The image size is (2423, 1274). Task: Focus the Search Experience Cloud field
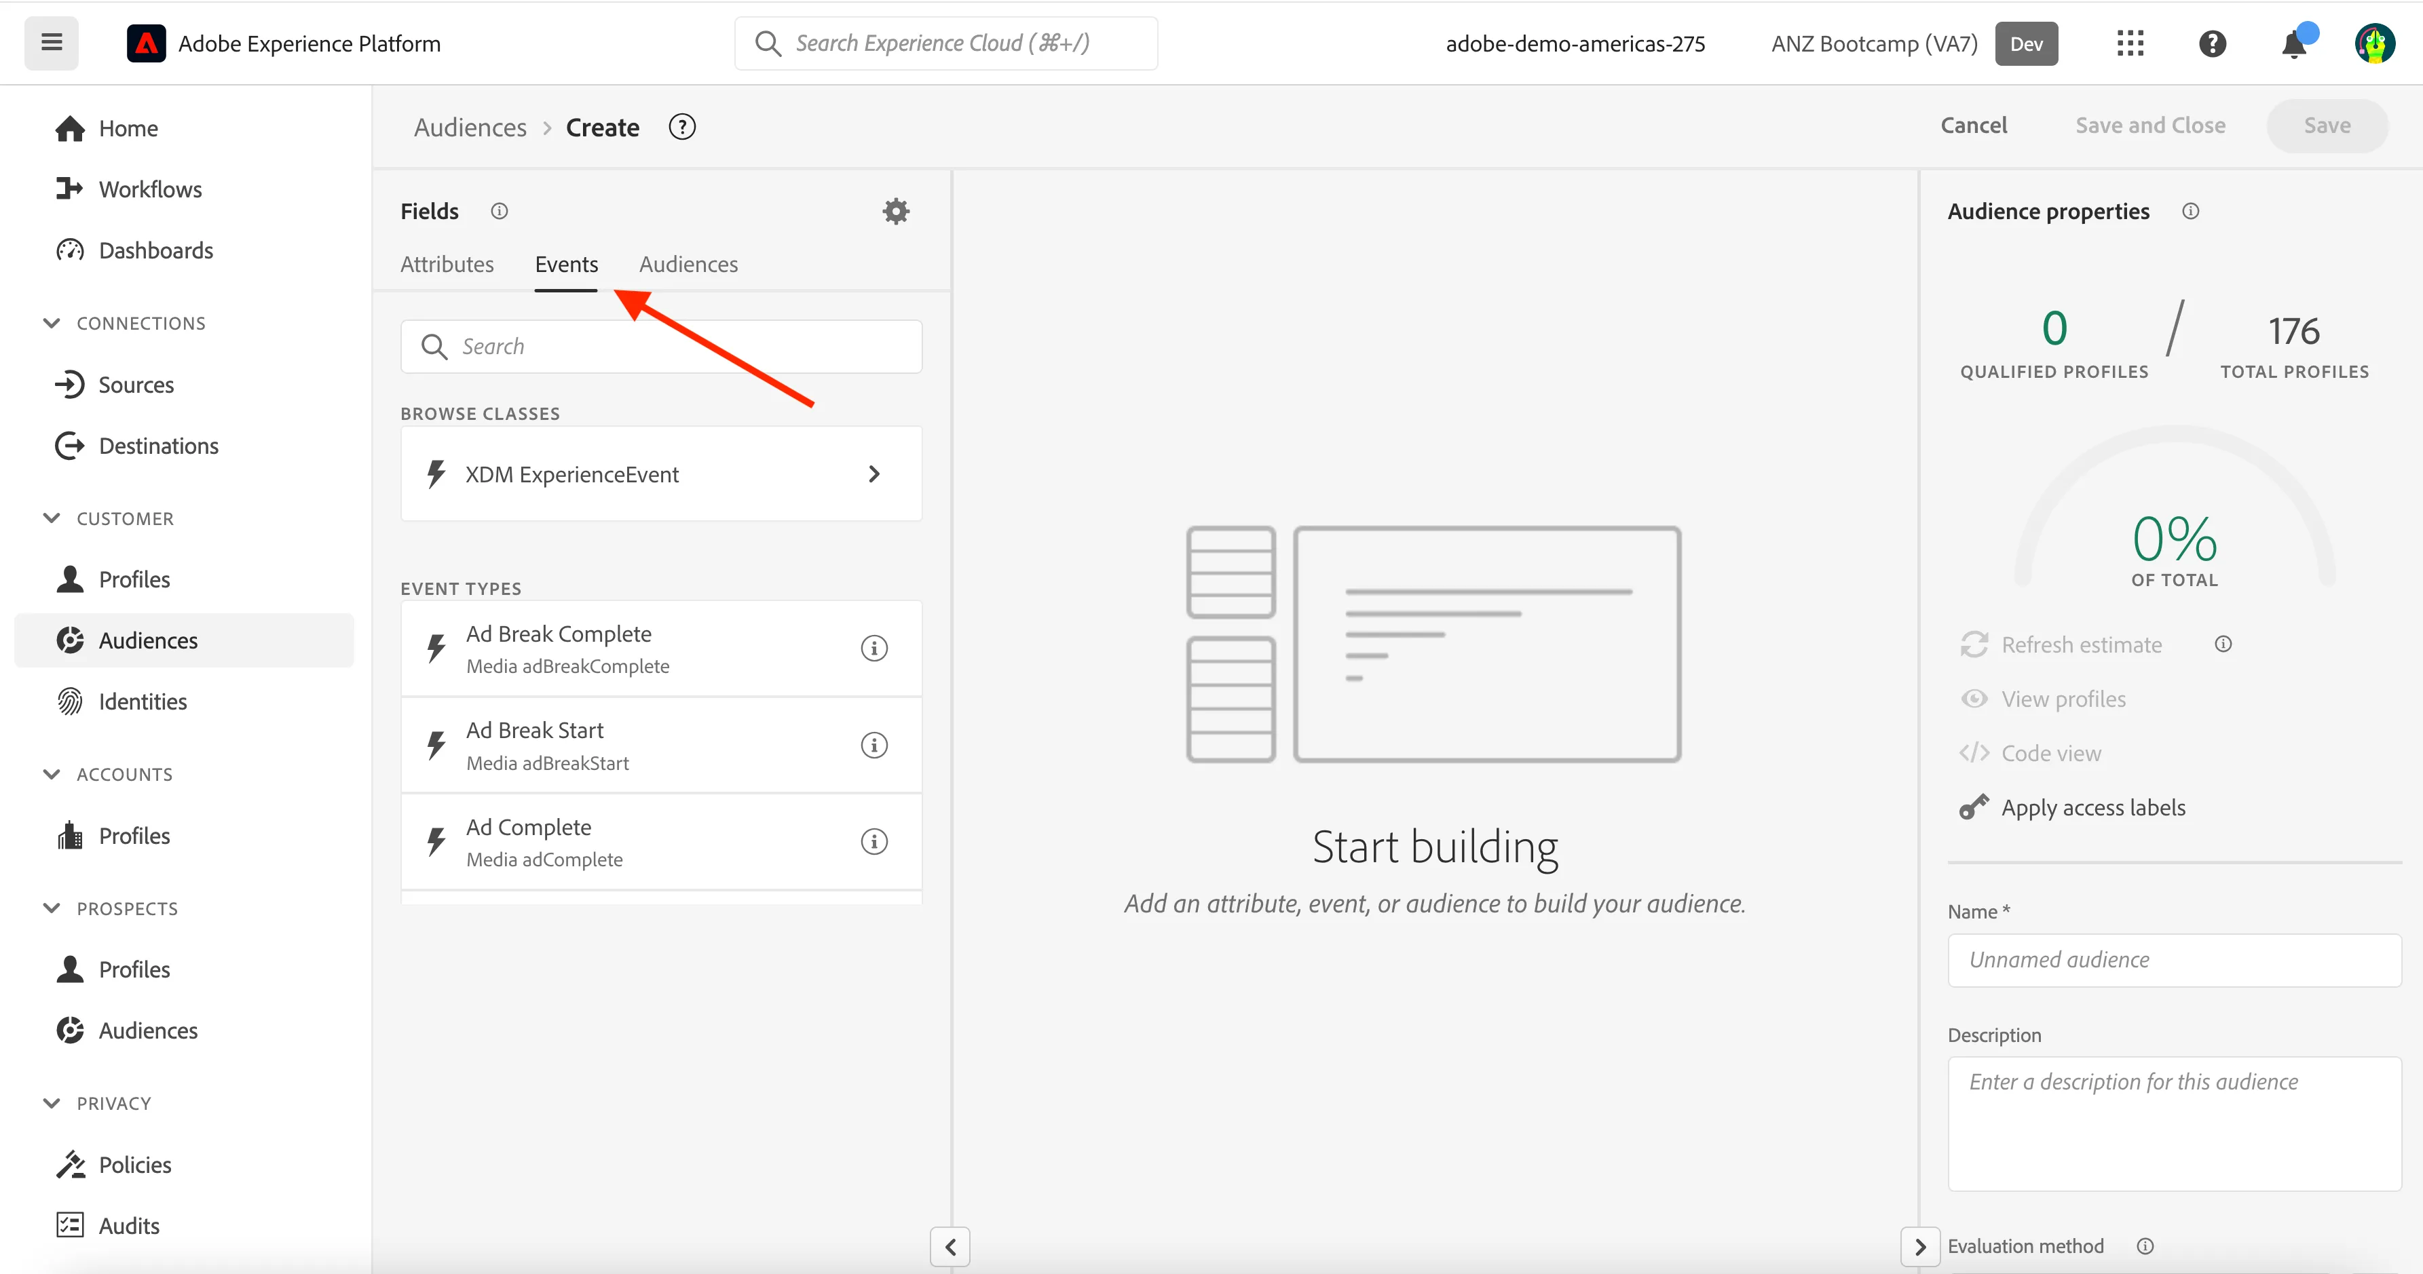(945, 43)
